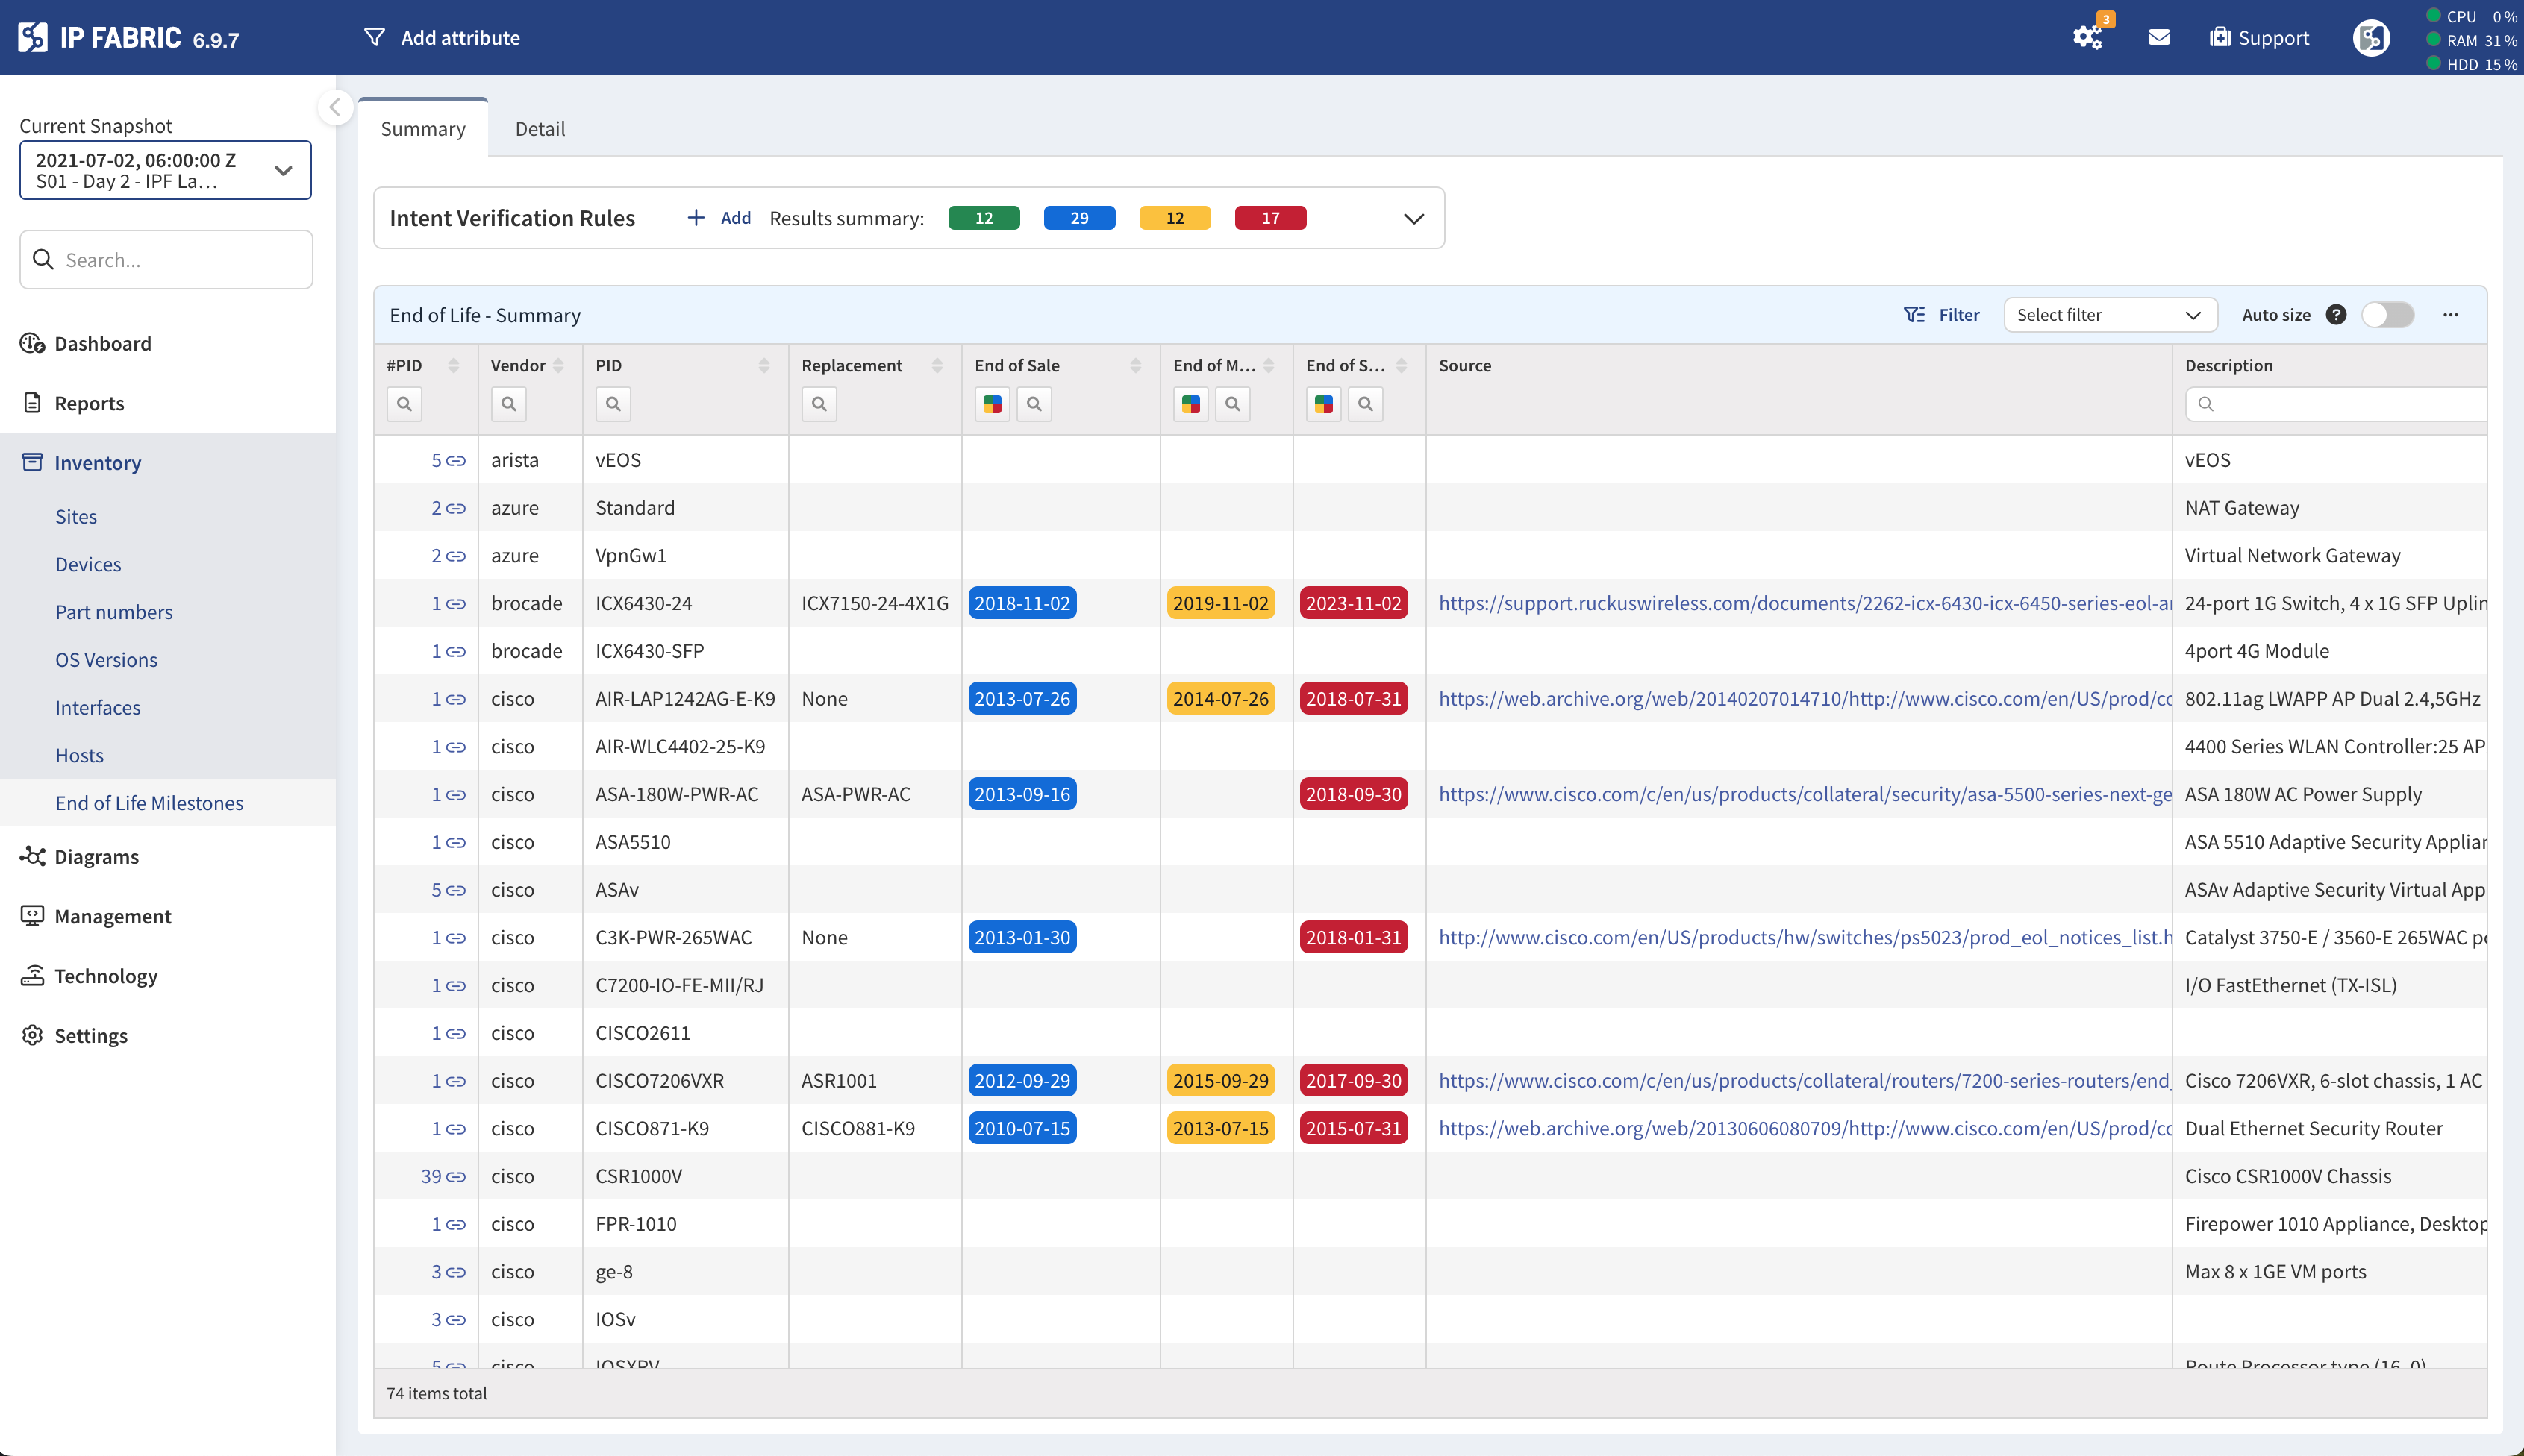Open the color filter palette for End of Sale

[x=991, y=404]
